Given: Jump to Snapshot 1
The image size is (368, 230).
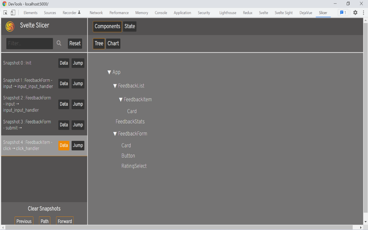Looking at the screenshot, I should [x=78, y=84].
